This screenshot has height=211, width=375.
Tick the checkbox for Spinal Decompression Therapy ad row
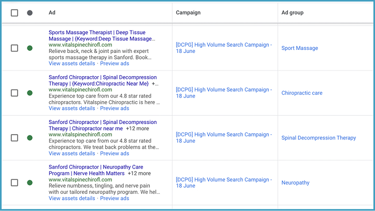click(15, 138)
